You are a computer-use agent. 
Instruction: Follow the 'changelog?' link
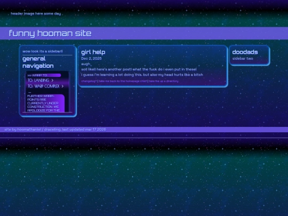(x=89, y=81)
